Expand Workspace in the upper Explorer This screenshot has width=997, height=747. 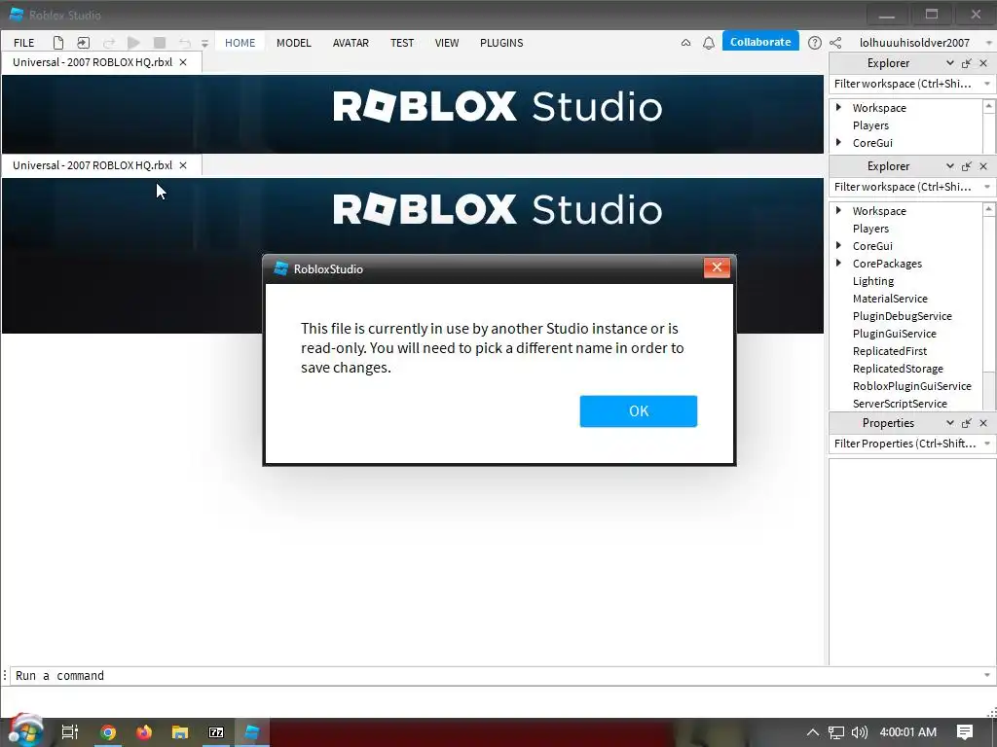838,107
